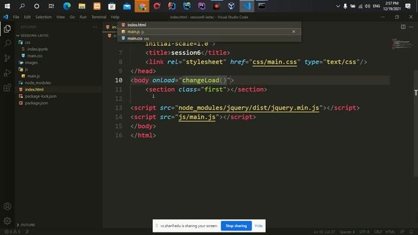Image resolution: width=418 pixels, height=235 pixels.
Task: Open main.js in the Explorer tree
Action: pyautogui.click(x=33, y=76)
